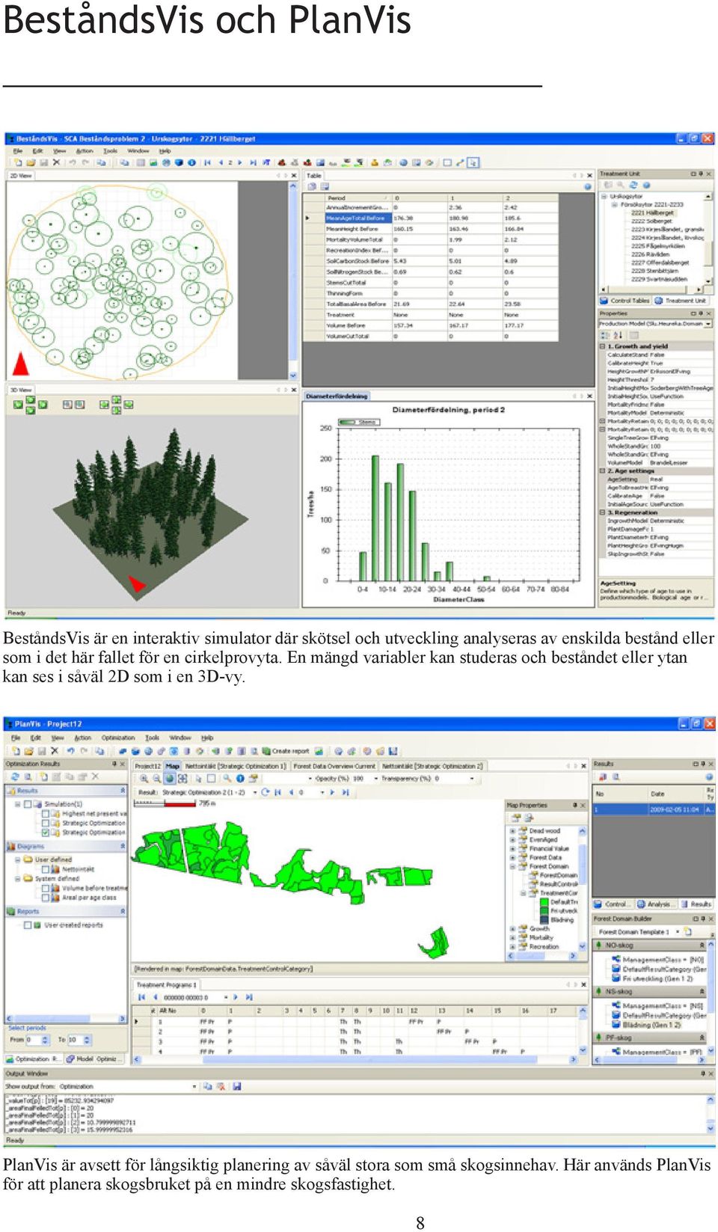Click the Create report button in PlanVis toolbar

(286, 751)
